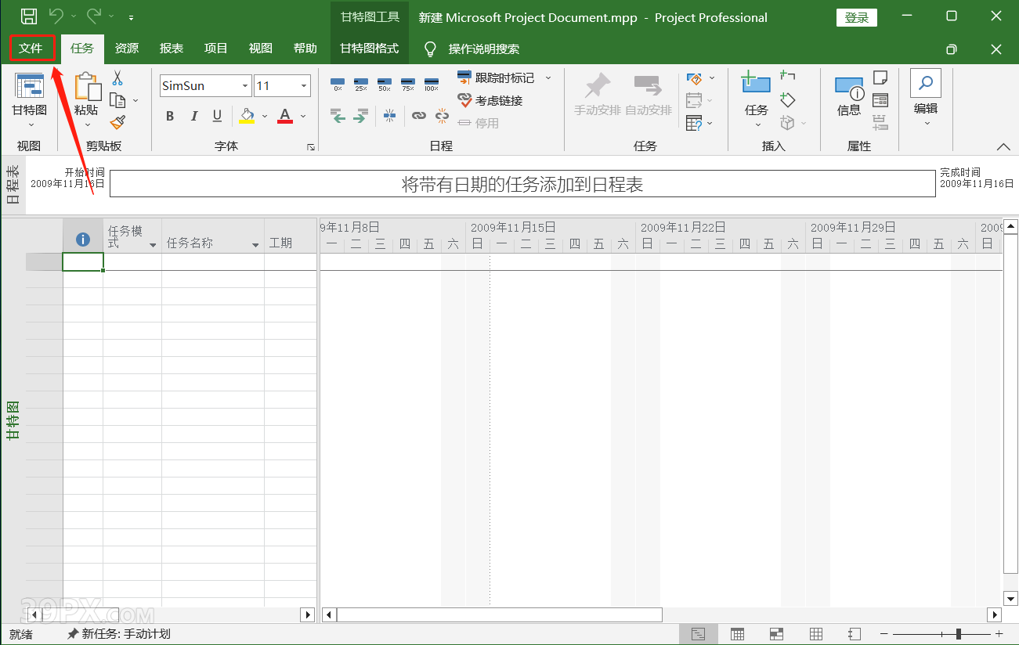Open the font size 11 dropdown
Screen dimensions: 1019x645
tap(304, 86)
